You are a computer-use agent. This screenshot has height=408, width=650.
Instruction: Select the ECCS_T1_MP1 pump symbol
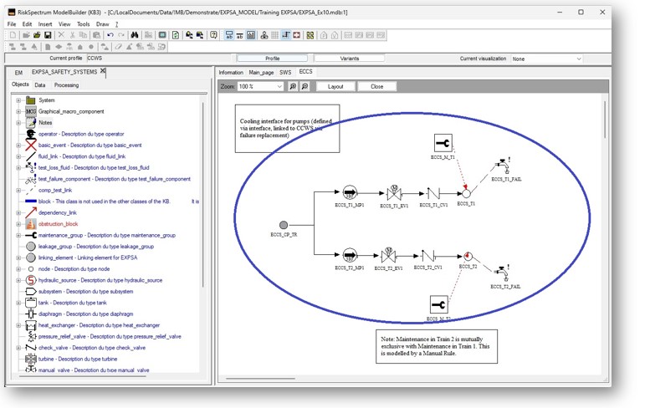[348, 191]
